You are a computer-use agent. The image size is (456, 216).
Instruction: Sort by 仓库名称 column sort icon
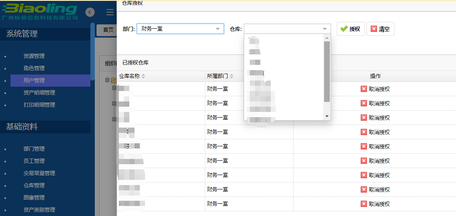[x=143, y=76]
